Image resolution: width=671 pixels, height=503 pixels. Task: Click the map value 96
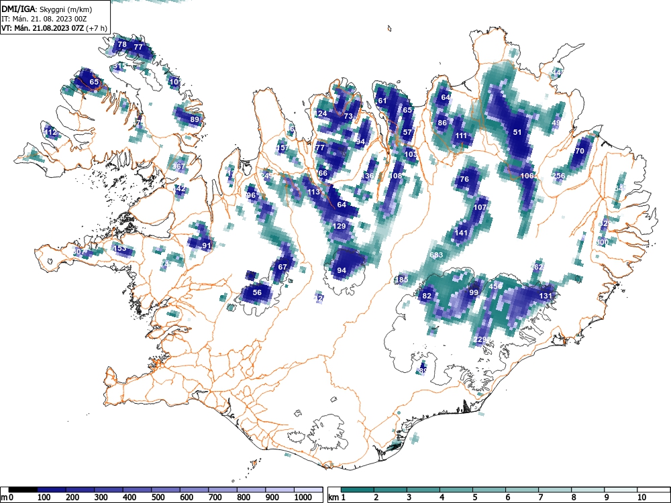pyautogui.click(x=251, y=195)
